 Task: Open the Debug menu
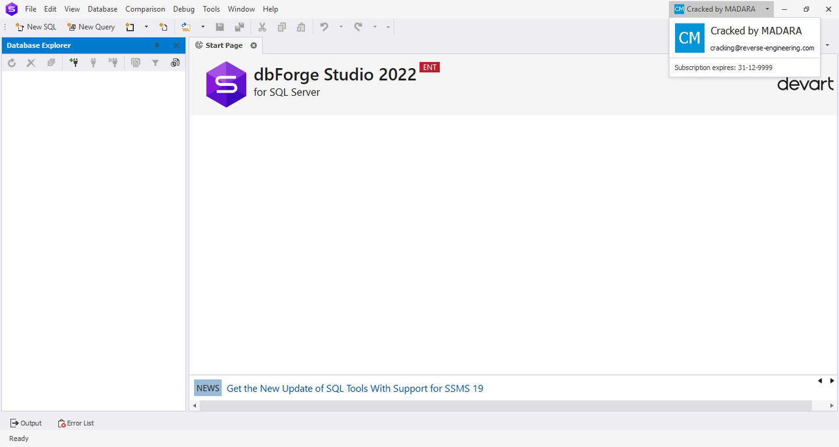pos(184,9)
